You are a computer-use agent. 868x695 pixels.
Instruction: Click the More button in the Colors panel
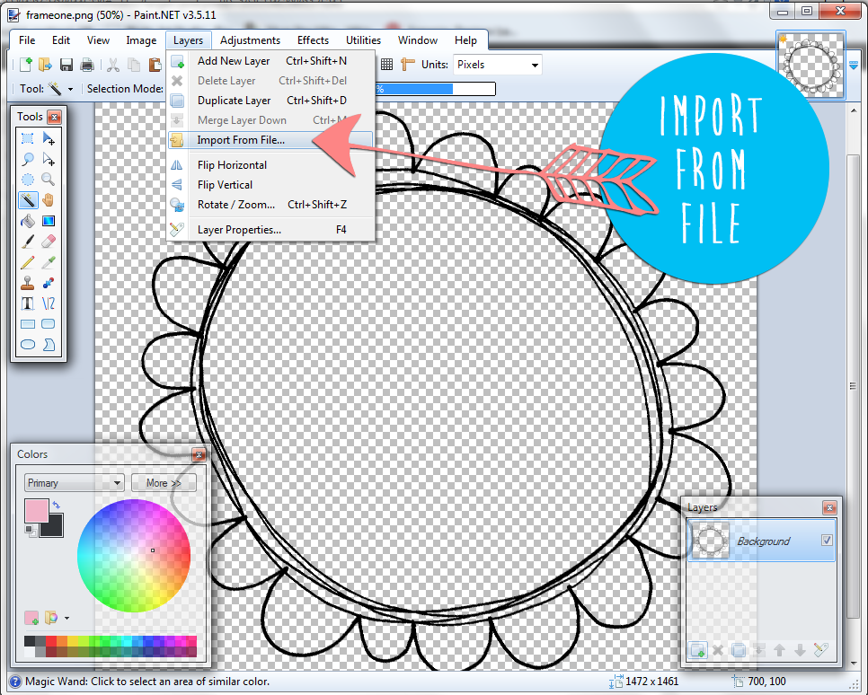tap(164, 483)
